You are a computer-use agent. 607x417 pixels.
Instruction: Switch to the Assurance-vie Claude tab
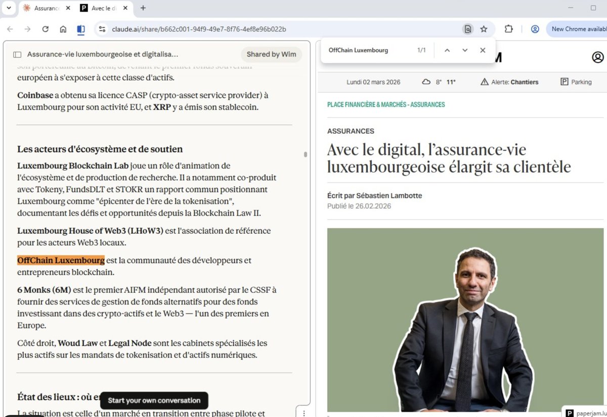pyautogui.click(x=47, y=8)
